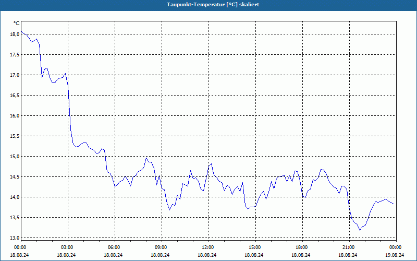Viewport: 417px width, 261px height.
Task: Click the 21:00 time label
Action: [349, 247]
